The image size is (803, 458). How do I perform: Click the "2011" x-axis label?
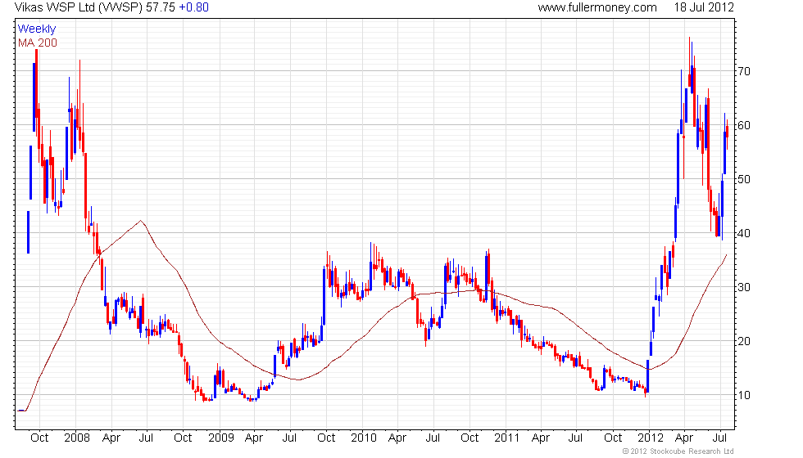(506, 438)
